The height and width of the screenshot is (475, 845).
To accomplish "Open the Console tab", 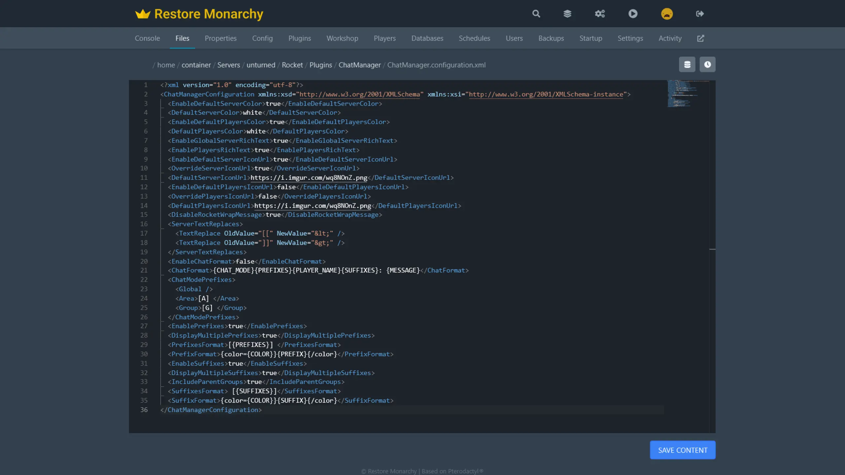I will (x=147, y=38).
